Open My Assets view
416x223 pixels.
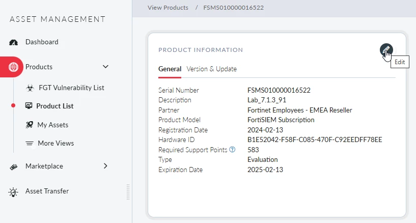53,125
